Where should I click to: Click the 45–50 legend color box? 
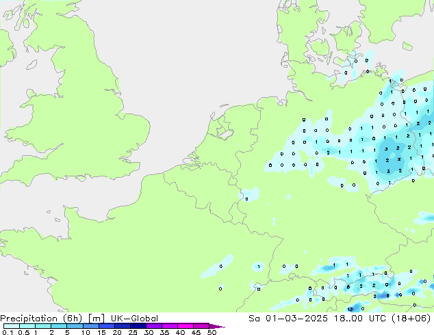201,326
